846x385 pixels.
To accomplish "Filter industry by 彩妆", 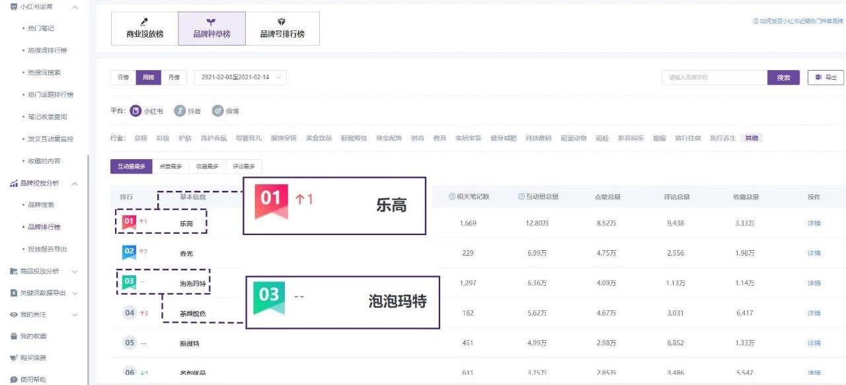I will (x=163, y=138).
